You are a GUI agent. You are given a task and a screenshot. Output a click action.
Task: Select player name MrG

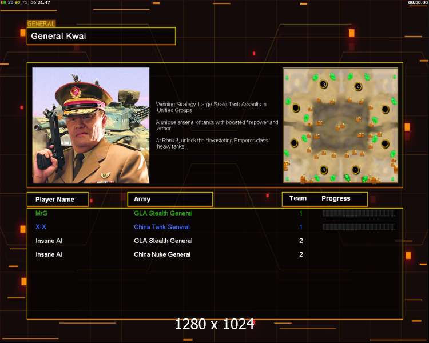[x=42, y=213]
